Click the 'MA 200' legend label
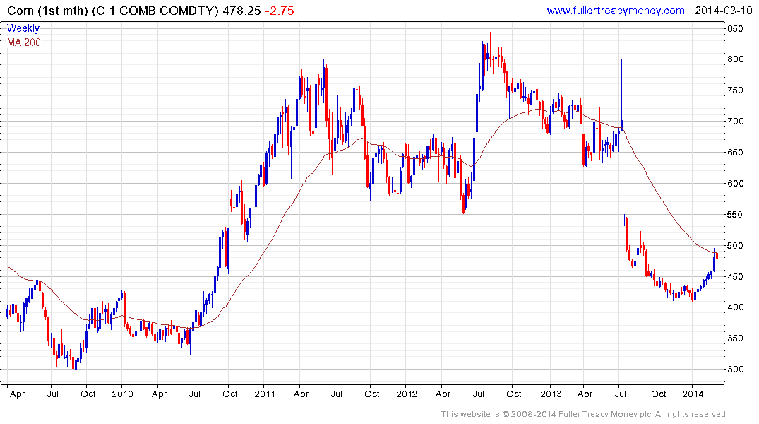The height and width of the screenshot is (424, 759). pyautogui.click(x=24, y=42)
